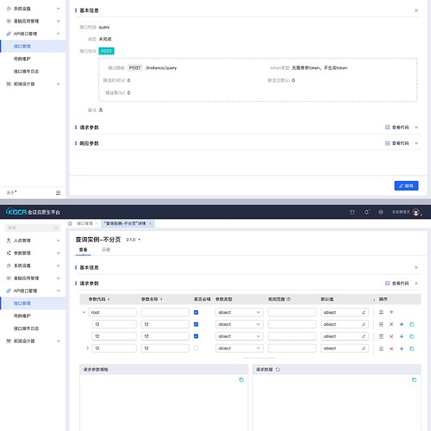Check the empty required checkbox in the last 12 row

click(196, 348)
